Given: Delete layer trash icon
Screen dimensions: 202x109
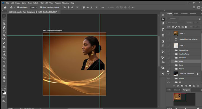Looking at the screenshot, I should click(198, 86).
